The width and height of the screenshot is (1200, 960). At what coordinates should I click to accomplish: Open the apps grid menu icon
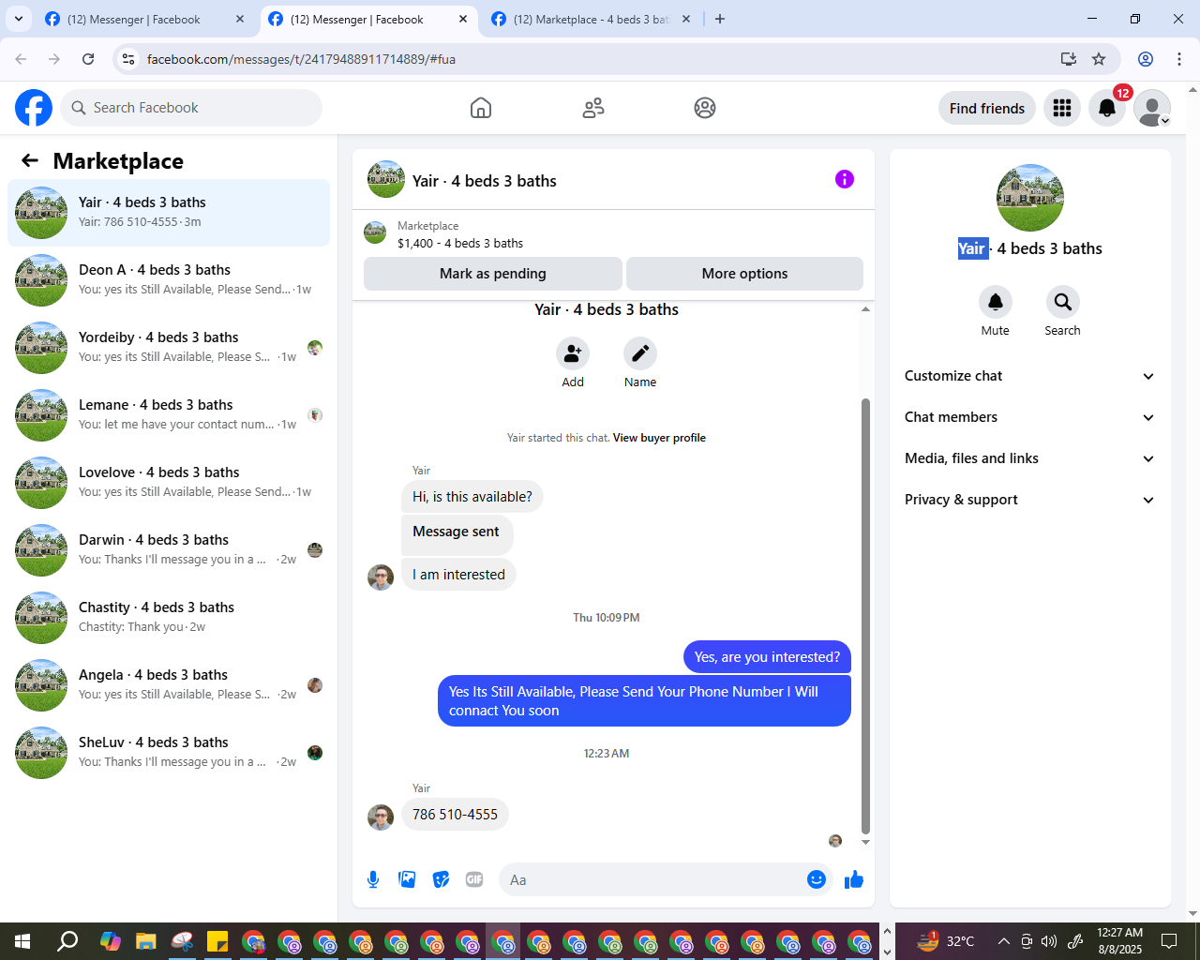click(x=1062, y=108)
